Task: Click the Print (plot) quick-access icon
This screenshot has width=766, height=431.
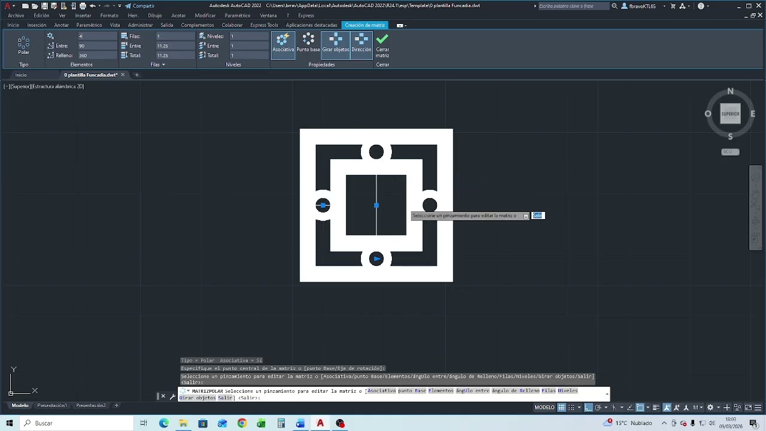Action: click(83, 6)
